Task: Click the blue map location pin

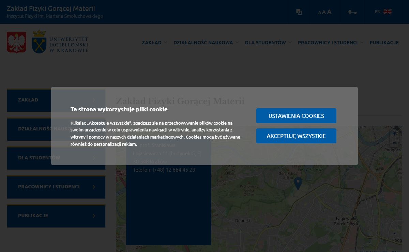Action: click(x=298, y=183)
